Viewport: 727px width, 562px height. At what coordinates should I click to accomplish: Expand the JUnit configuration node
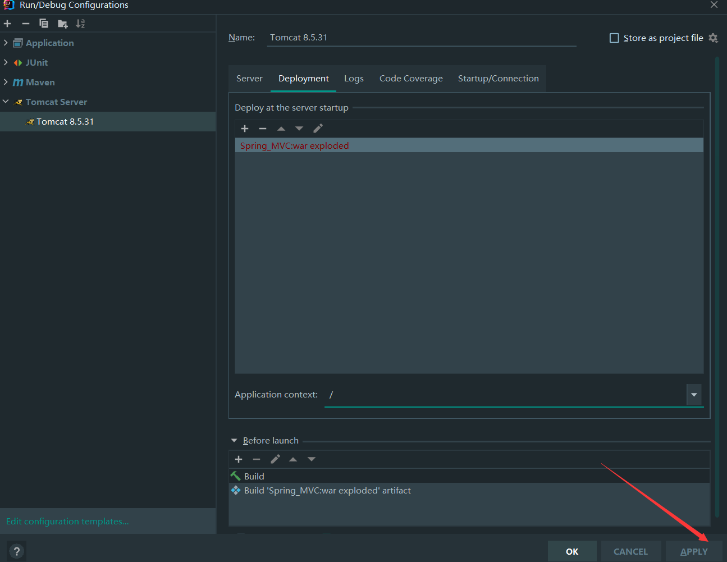point(6,62)
